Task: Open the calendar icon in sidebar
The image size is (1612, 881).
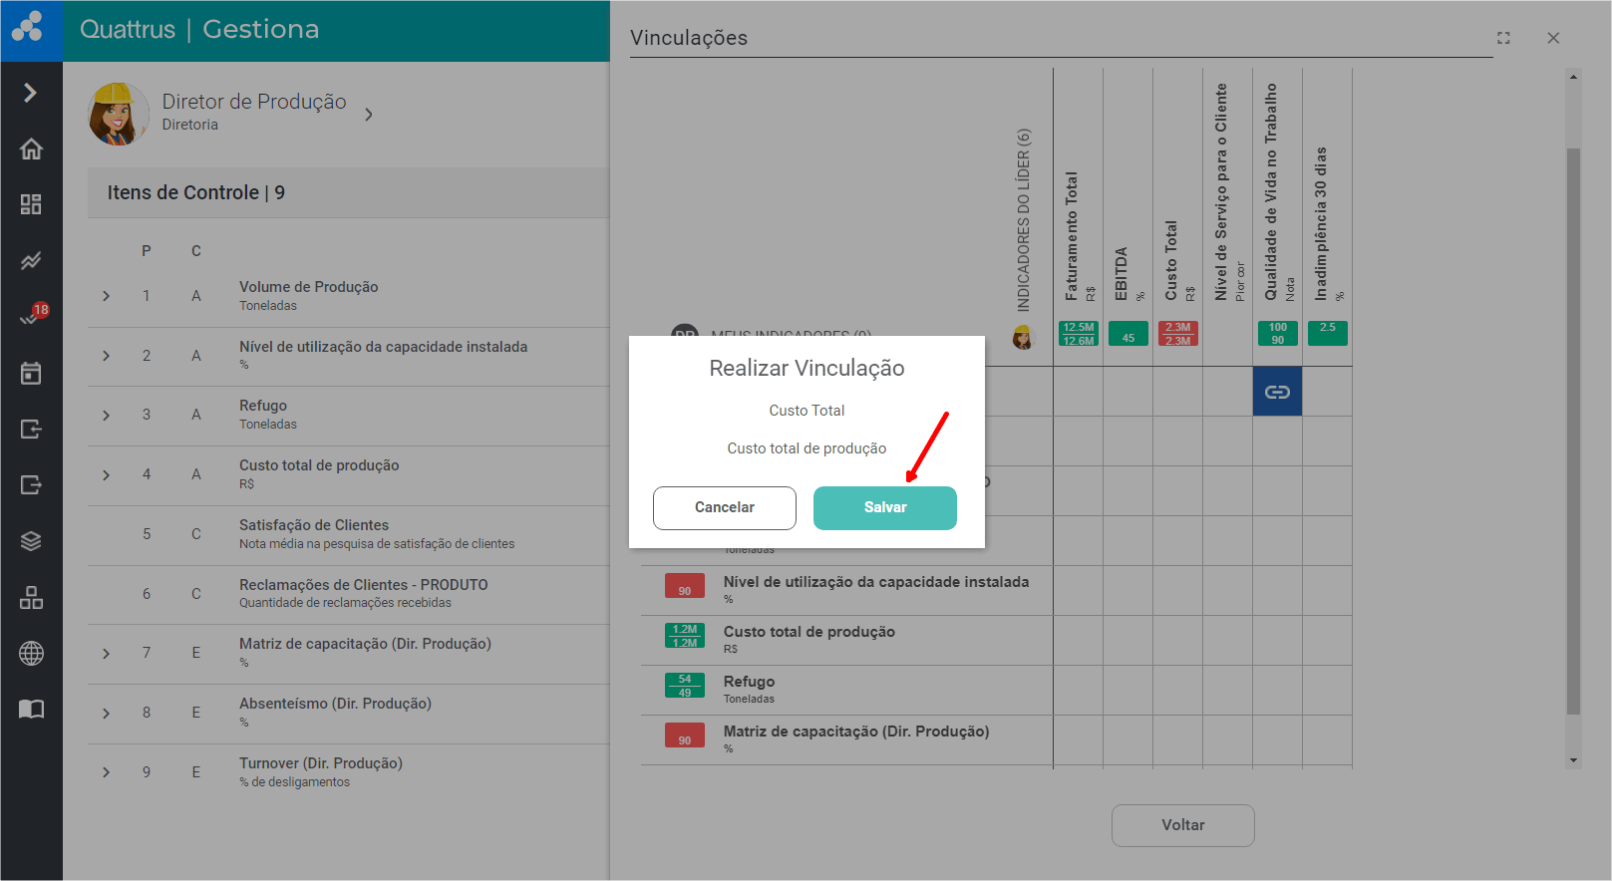Action: (31, 374)
